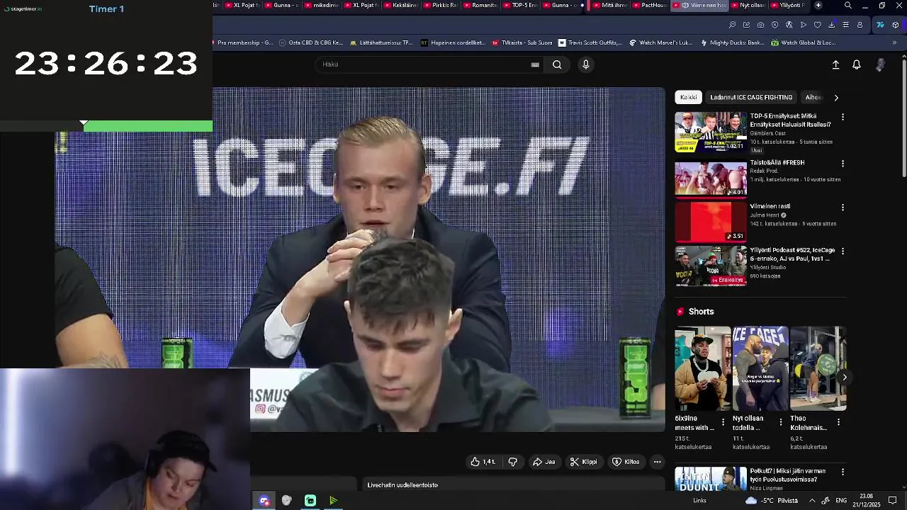Expand hidden bookmarks with double chevron
The width and height of the screenshot is (907, 510).
[x=894, y=42]
